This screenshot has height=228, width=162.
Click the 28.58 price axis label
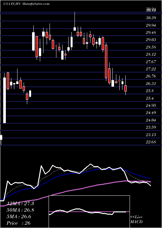151,47
